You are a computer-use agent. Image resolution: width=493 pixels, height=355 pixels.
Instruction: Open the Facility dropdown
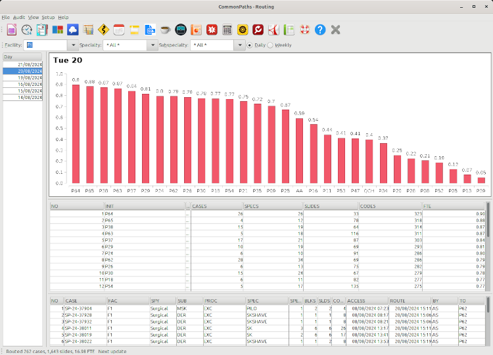pos(72,45)
